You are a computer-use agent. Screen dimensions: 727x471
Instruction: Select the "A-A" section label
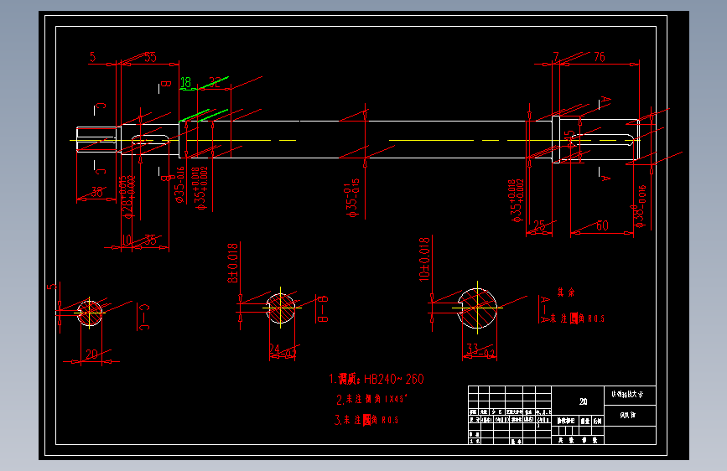(545, 310)
